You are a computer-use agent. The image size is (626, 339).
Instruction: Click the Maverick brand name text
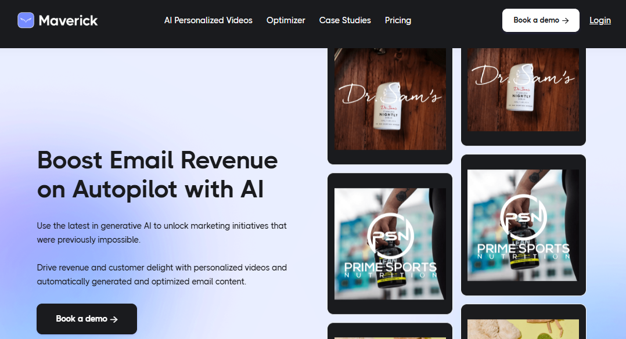coord(69,21)
